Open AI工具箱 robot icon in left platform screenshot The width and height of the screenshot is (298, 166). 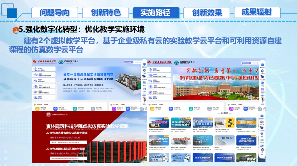(x=144, y=76)
